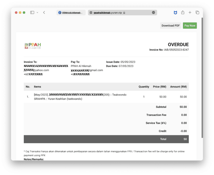
Task: Click the yuran.vip address bar field
Action: (x=111, y=12)
